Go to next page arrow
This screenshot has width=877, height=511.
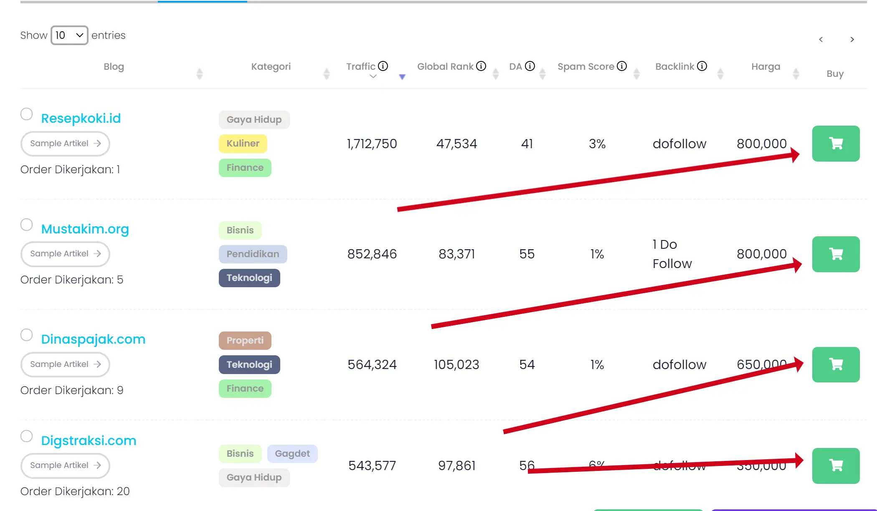point(852,39)
